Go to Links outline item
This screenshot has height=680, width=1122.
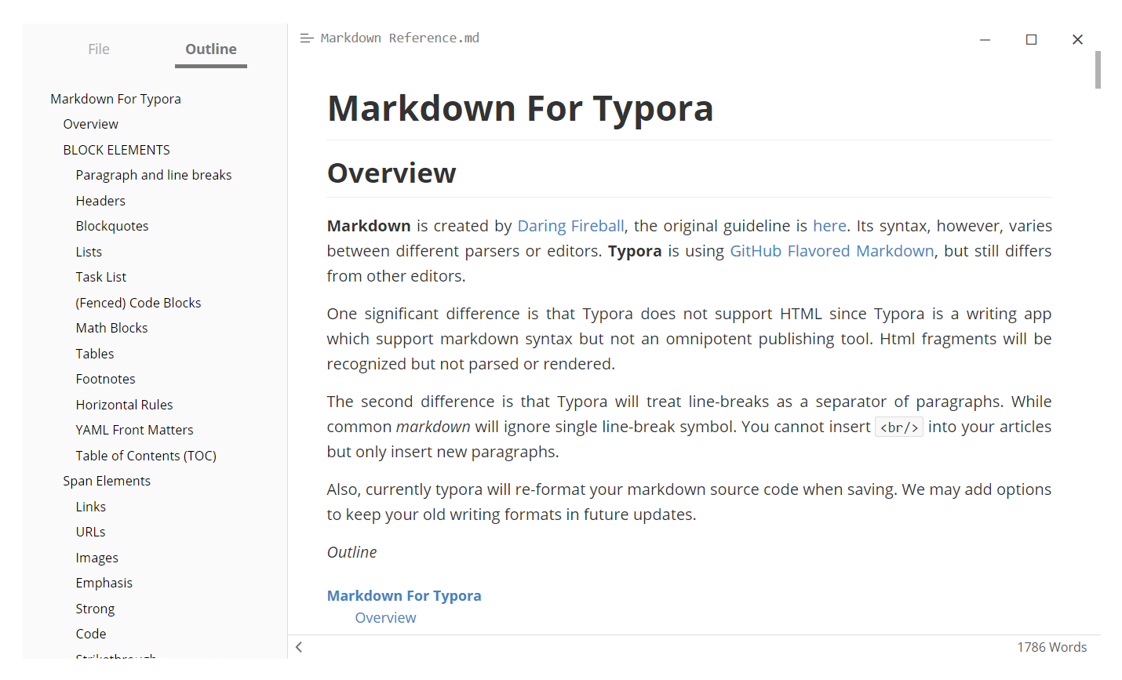click(x=91, y=507)
